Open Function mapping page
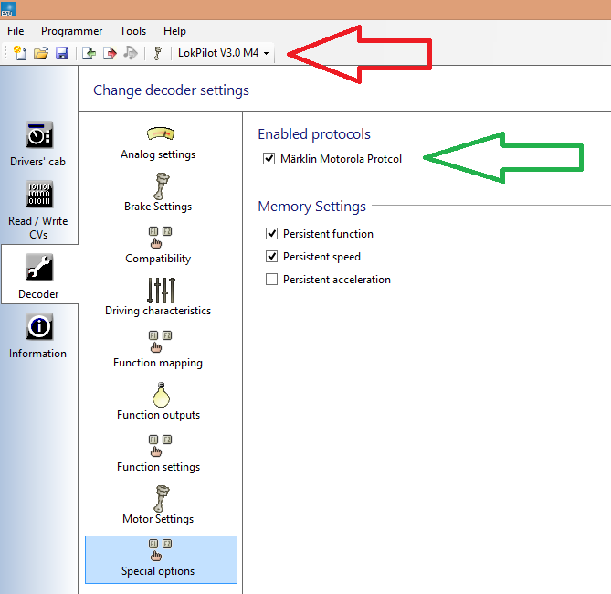The image size is (611, 594). [x=158, y=350]
